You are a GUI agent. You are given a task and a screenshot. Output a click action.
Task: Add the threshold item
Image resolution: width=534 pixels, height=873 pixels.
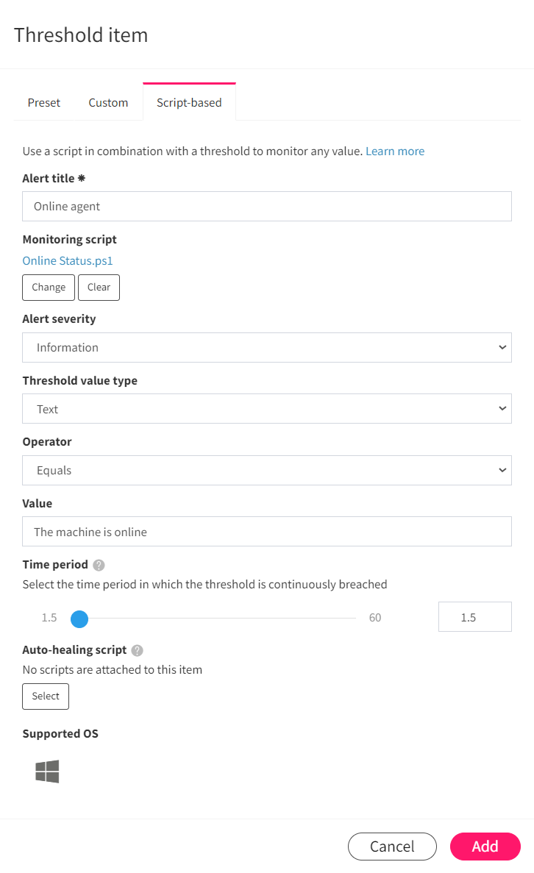[485, 847]
